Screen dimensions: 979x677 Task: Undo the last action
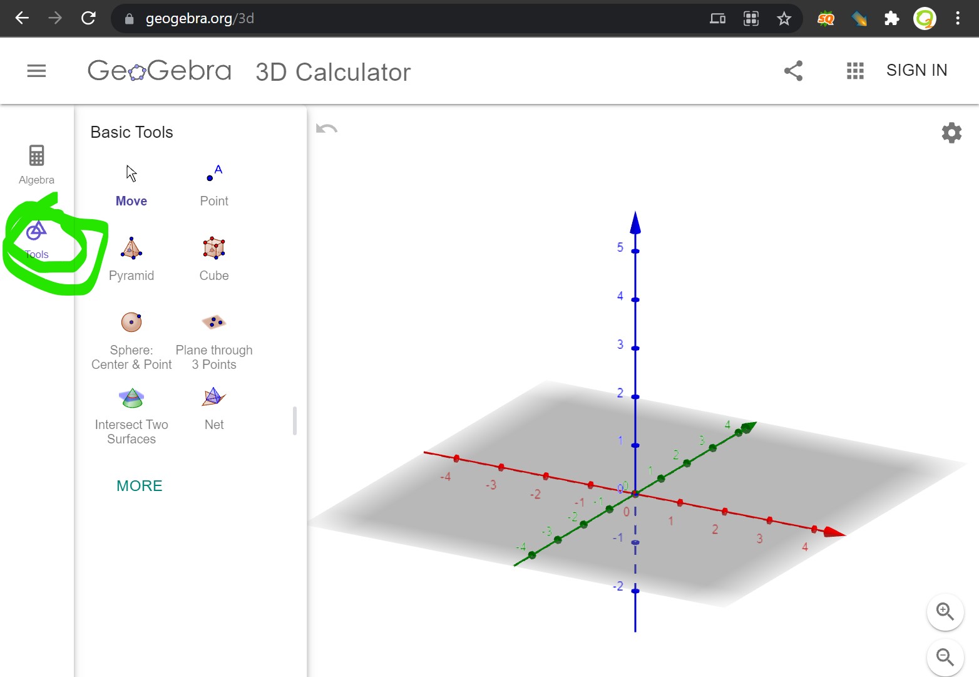click(327, 129)
